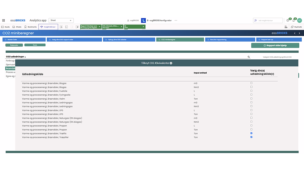Image resolution: width=304 pixels, height=171 pixels.
Task: Open the Sheet dropdown
Action: pos(61,20)
